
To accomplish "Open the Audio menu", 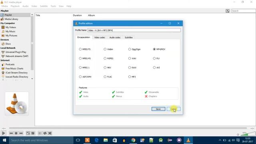I will [x=26, y=6].
